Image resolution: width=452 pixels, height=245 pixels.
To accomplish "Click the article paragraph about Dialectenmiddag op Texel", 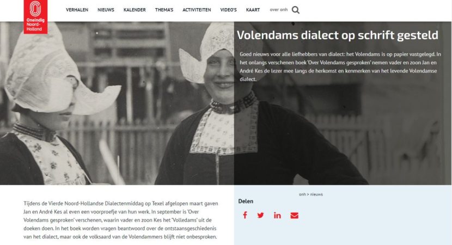I will (x=120, y=220).
